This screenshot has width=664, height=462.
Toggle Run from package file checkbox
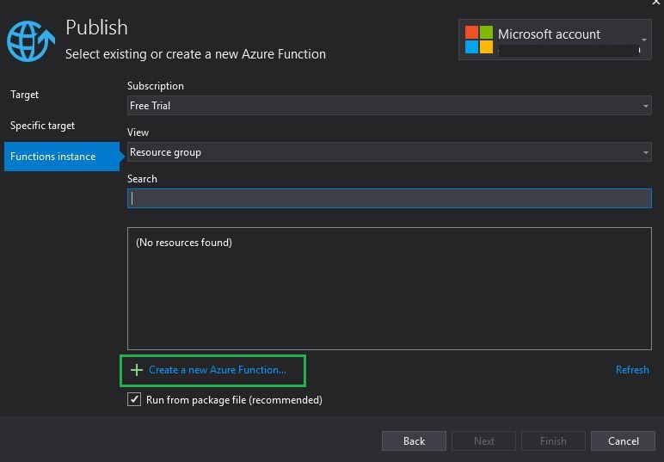pyautogui.click(x=134, y=400)
